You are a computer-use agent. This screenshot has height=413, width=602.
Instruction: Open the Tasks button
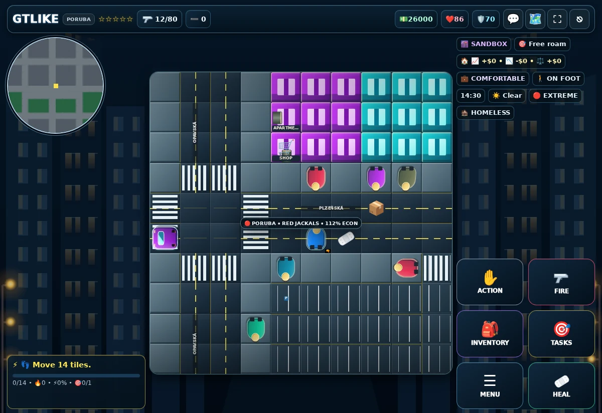(561, 334)
